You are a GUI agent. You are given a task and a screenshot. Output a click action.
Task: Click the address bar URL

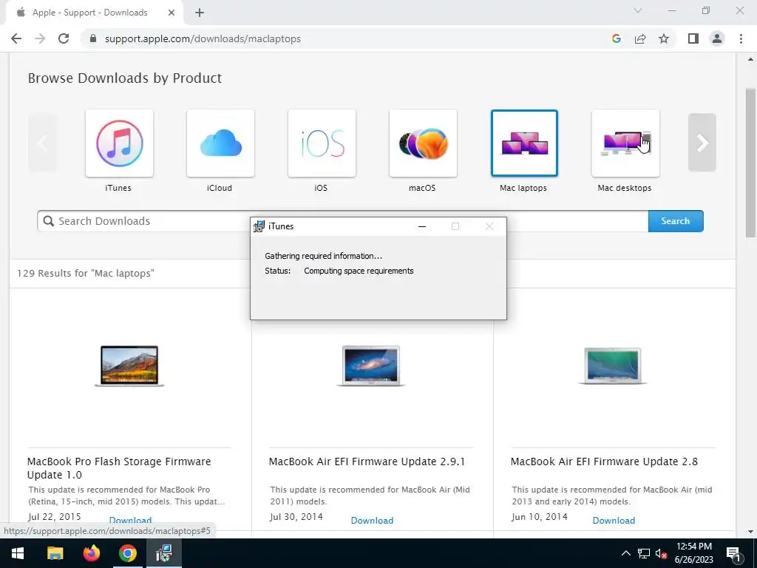[x=203, y=38]
